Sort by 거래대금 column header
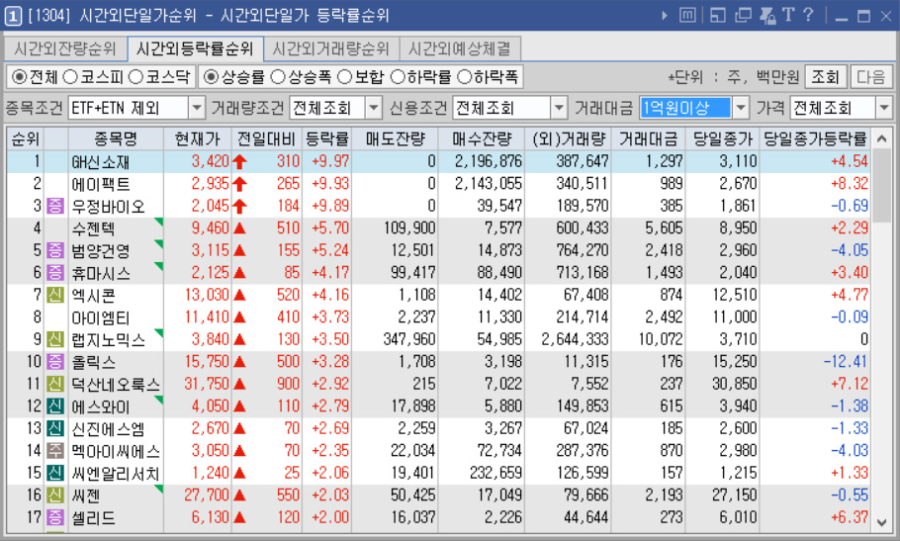The image size is (900, 541). coord(648,138)
